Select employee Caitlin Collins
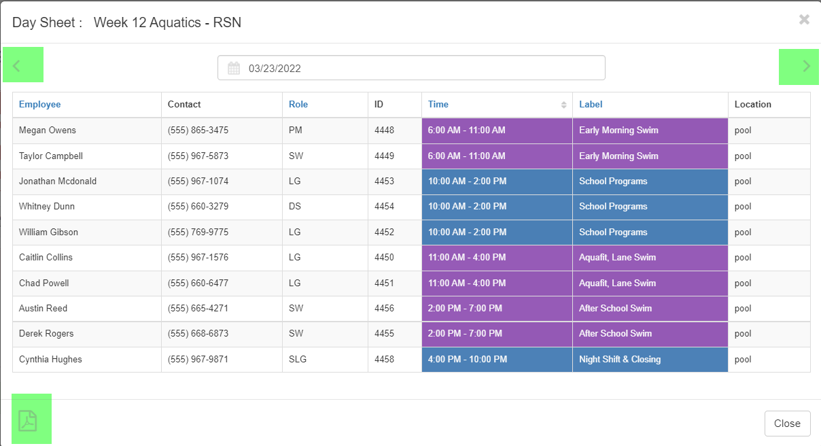This screenshot has height=446, width=821. click(x=46, y=257)
